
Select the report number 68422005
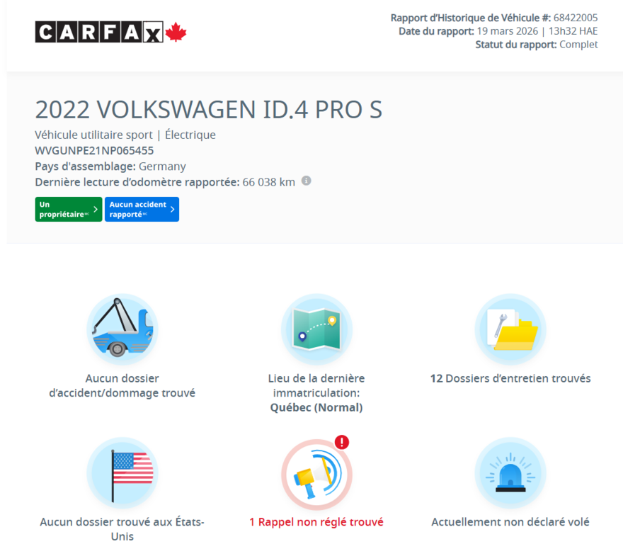tap(576, 17)
